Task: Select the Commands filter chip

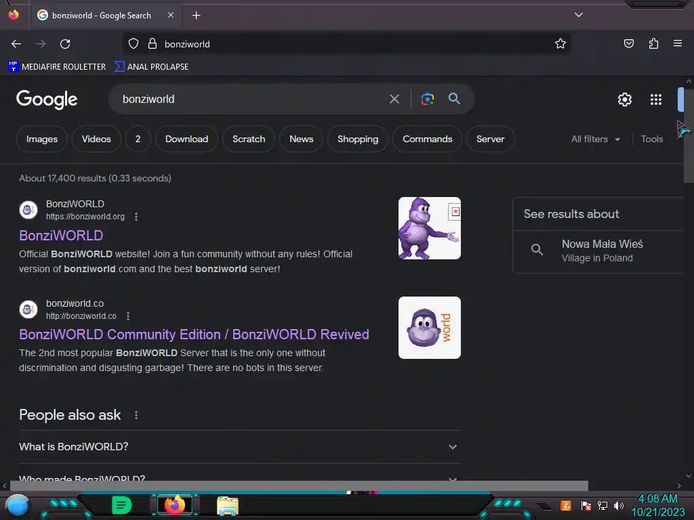Action: [x=428, y=139]
